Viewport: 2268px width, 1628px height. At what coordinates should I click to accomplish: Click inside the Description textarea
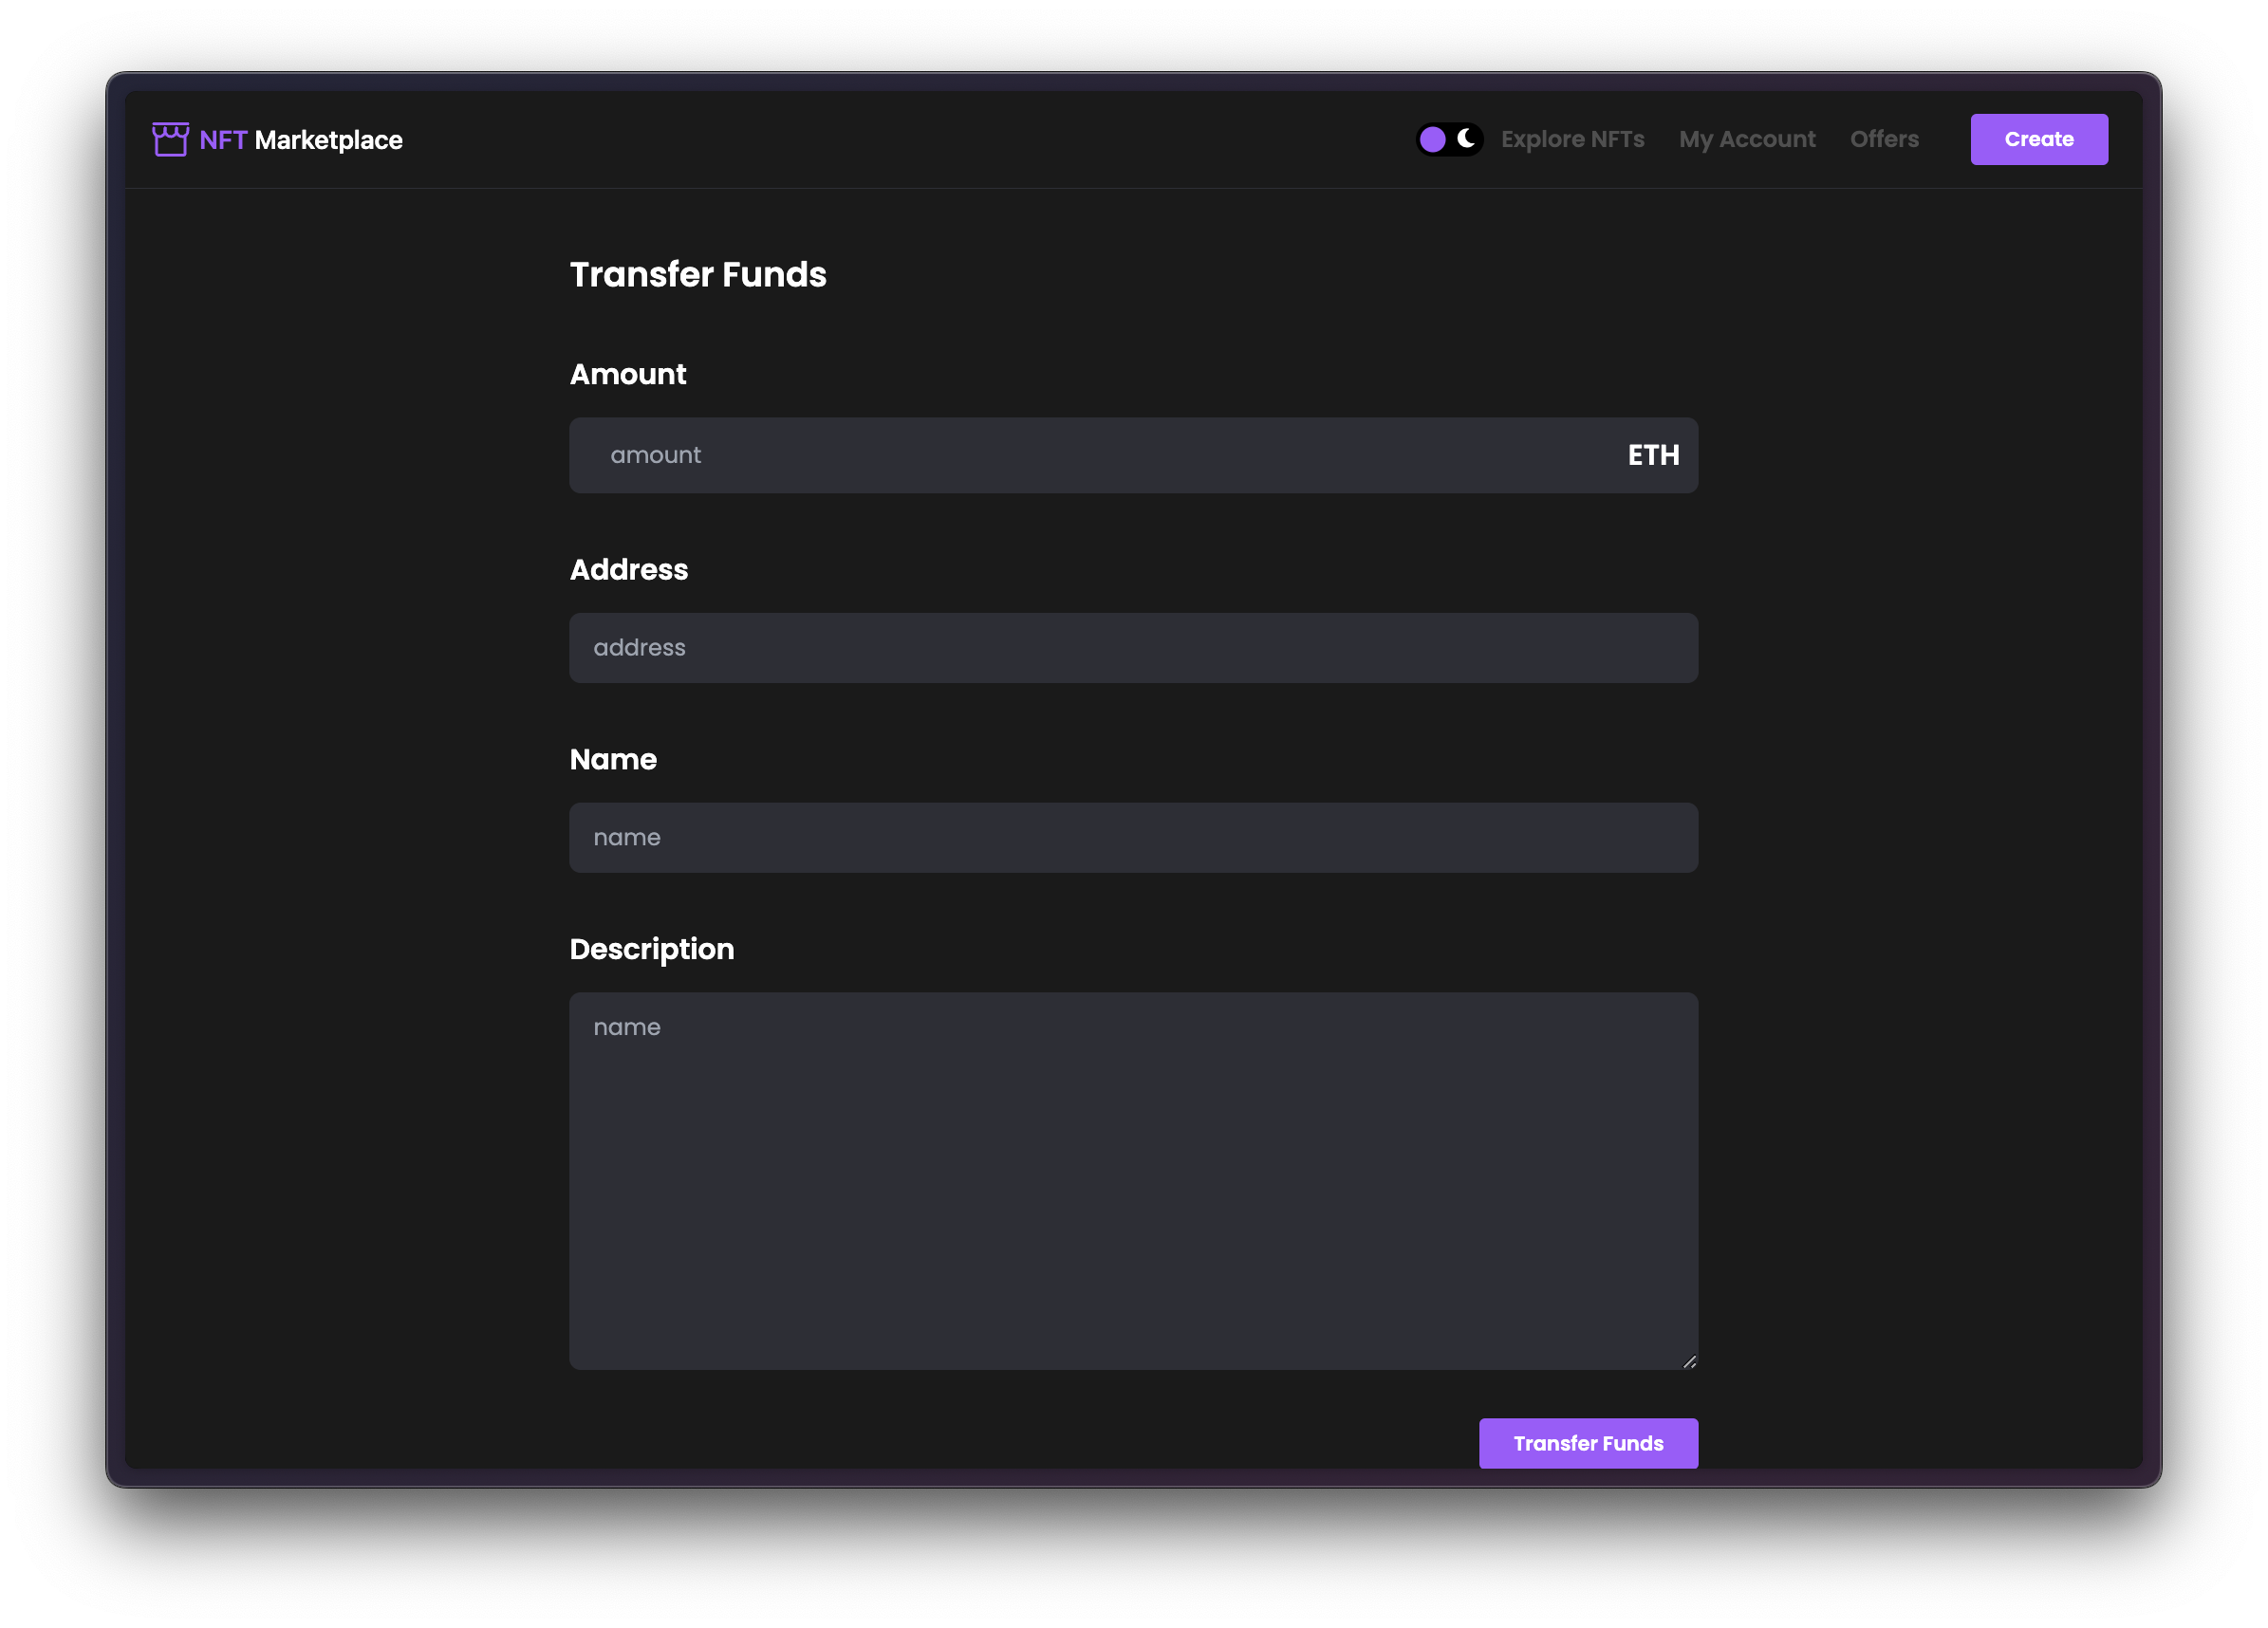tap(1133, 1180)
